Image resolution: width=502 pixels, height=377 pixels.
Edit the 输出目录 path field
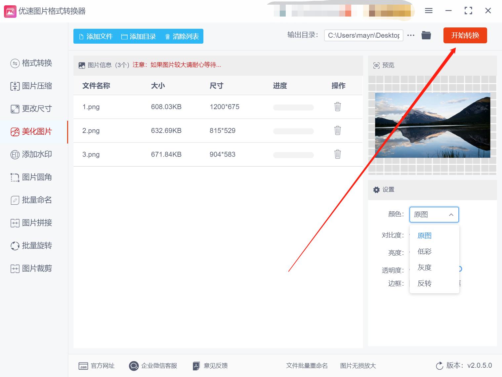[363, 35]
